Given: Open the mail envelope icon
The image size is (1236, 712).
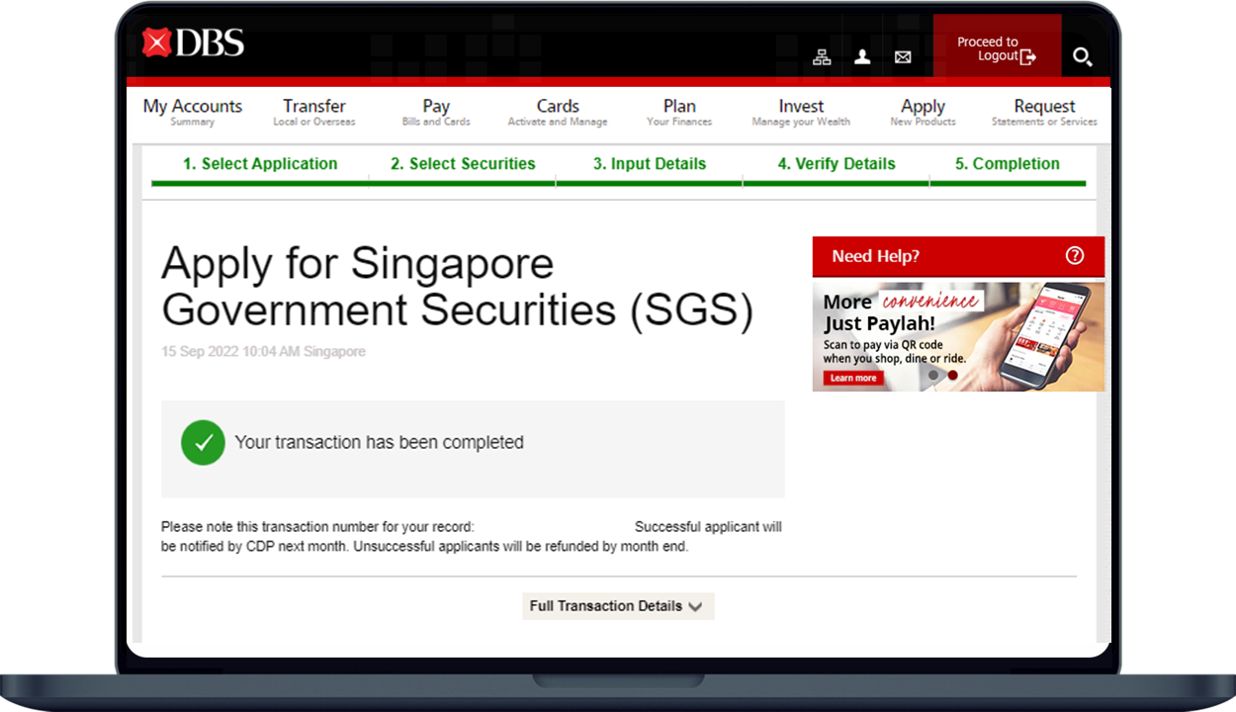Looking at the screenshot, I should pyautogui.click(x=903, y=57).
